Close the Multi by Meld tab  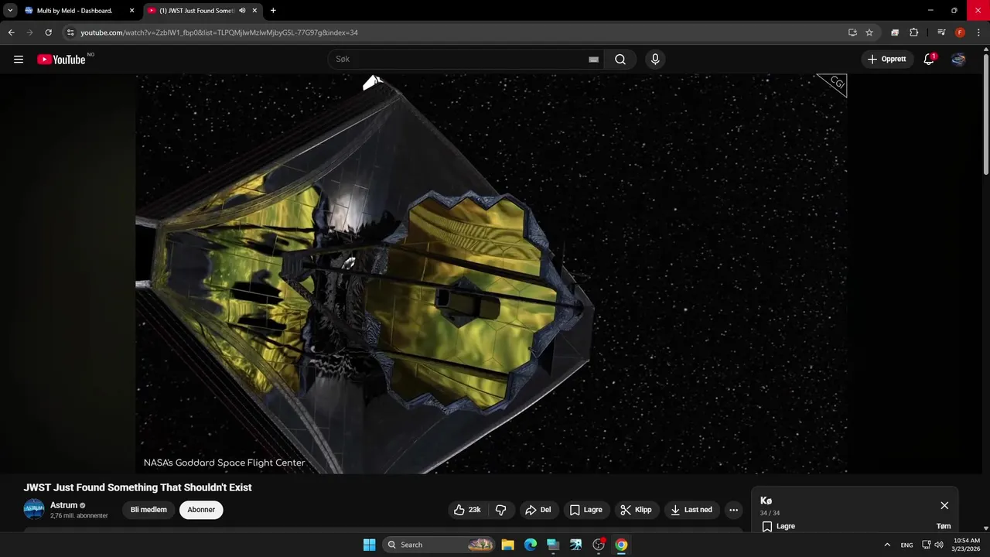click(131, 11)
